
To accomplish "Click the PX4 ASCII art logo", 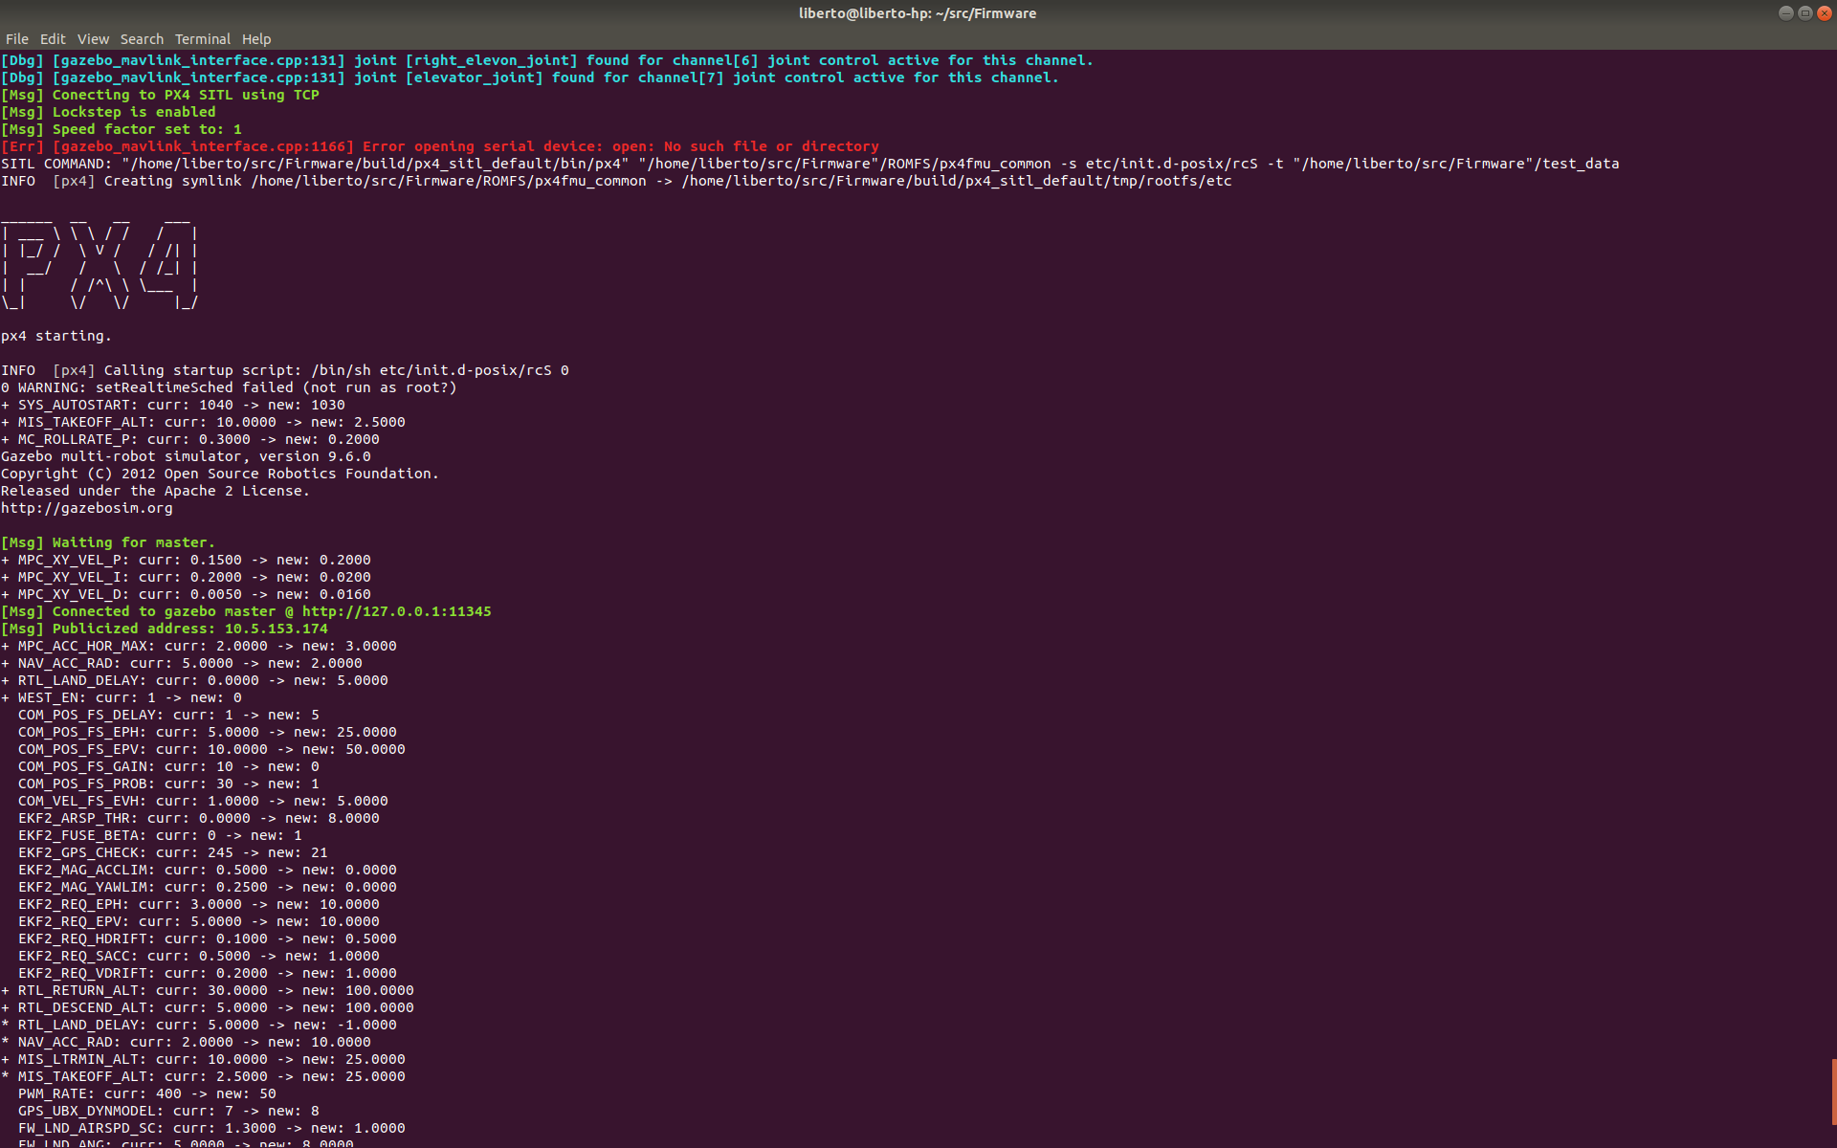I will 99,268.
